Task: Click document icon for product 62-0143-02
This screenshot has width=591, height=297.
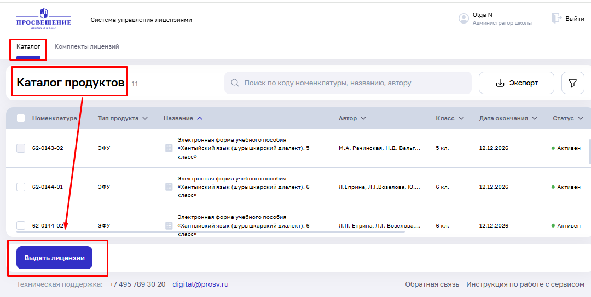Action: 169,148
